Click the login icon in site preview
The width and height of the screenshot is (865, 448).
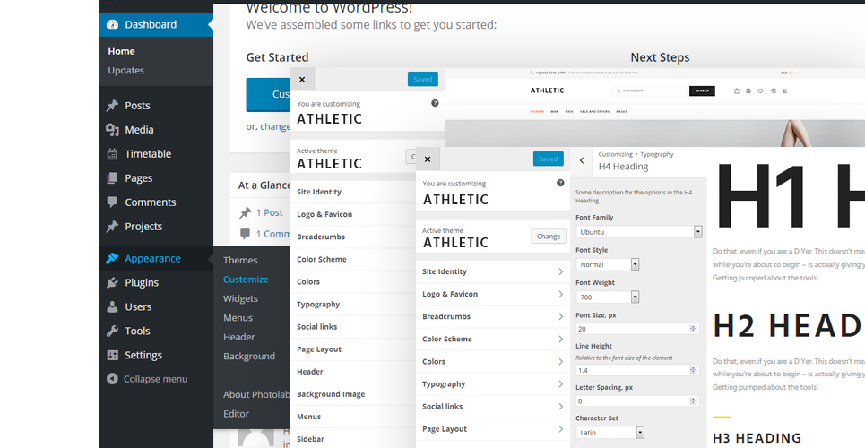tap(773, 91)
